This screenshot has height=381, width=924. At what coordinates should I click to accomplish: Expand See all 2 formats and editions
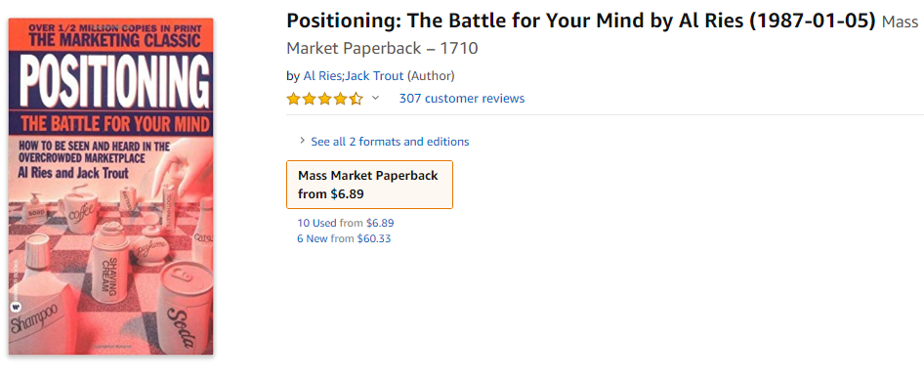(390, 142)
